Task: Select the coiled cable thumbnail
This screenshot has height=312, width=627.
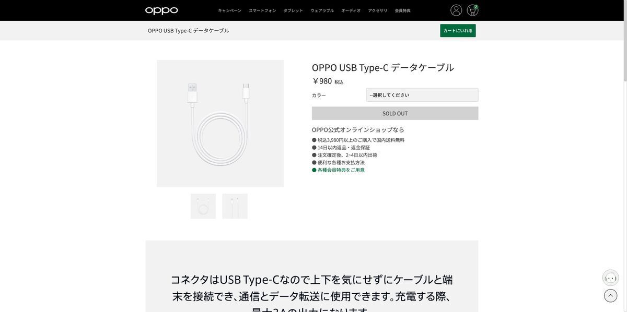Action: (203, 206)
